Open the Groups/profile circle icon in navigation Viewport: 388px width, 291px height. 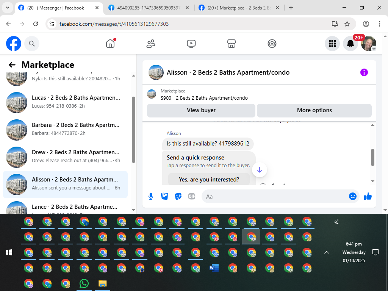tap(272, 44)
